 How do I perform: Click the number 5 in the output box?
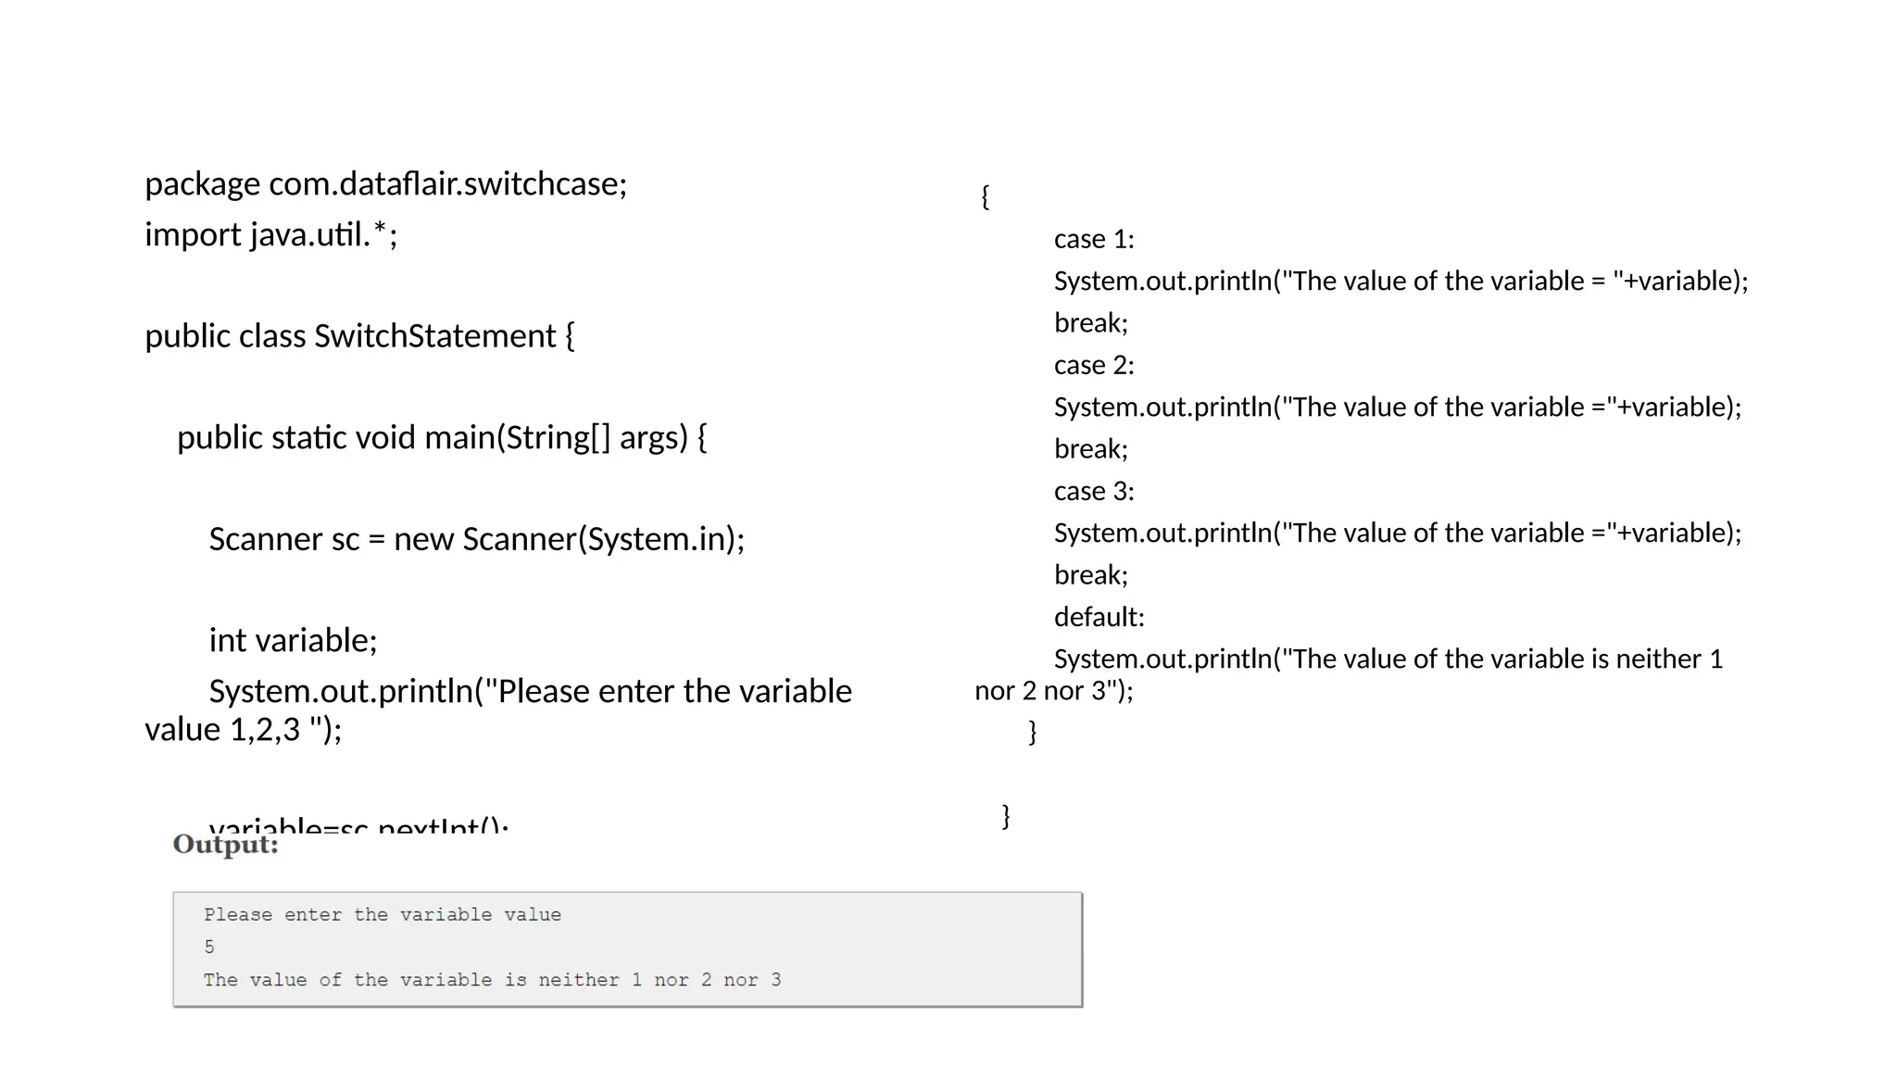(x=209, y=948)
